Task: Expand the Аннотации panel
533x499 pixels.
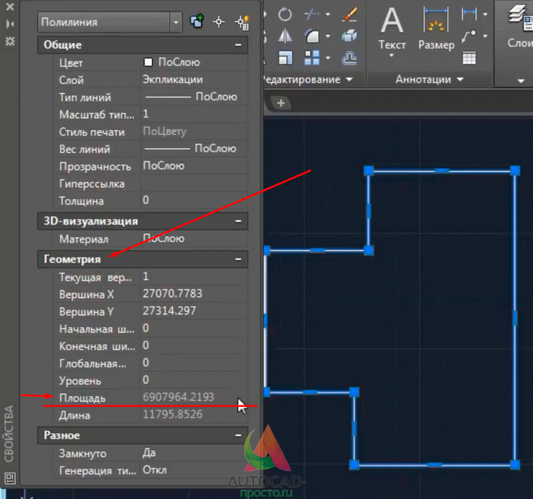Action: [x=460, y=79]
